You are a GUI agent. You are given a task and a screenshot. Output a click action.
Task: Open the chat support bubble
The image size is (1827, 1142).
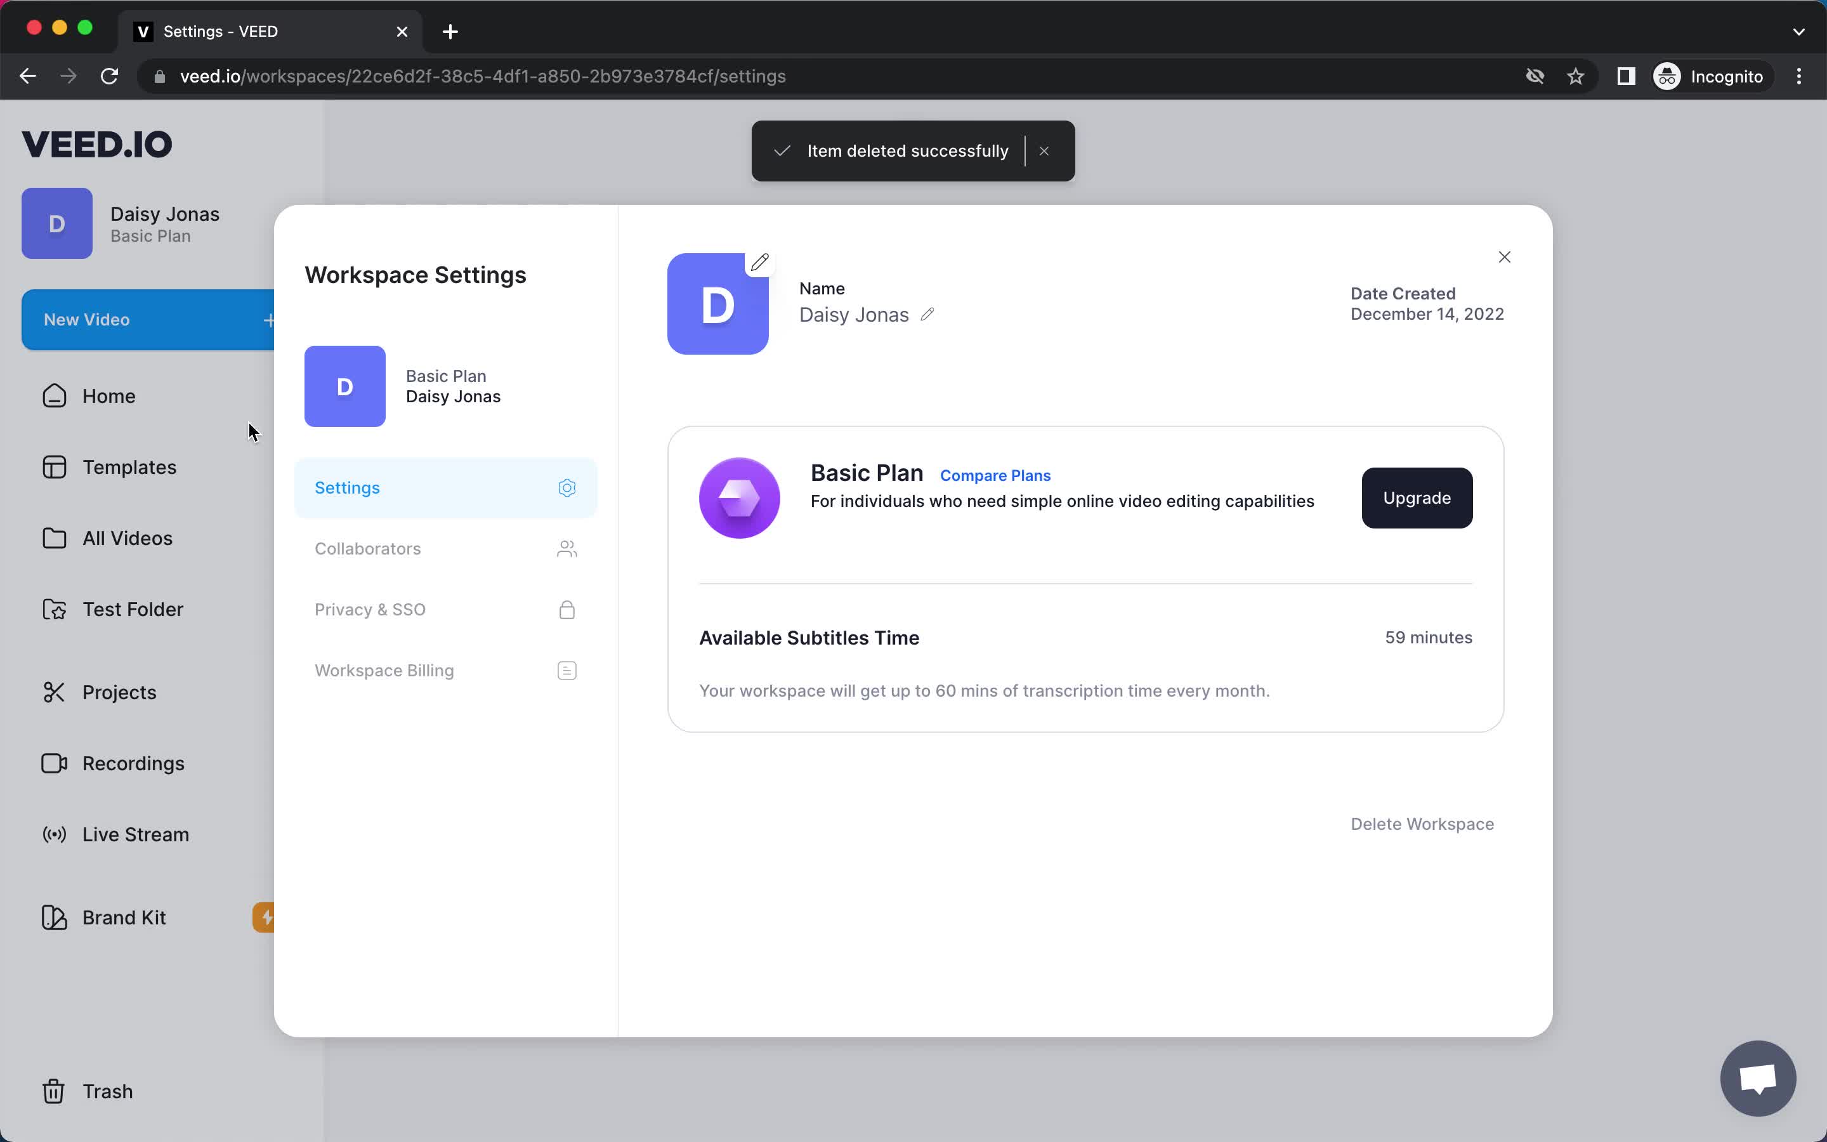1758,1078
